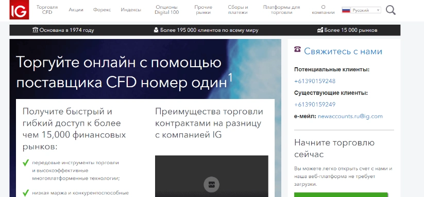The image size is (424, 197).
Task: Click the 'Существующие клиенты:' label
Action: click(x=331, y=93)
